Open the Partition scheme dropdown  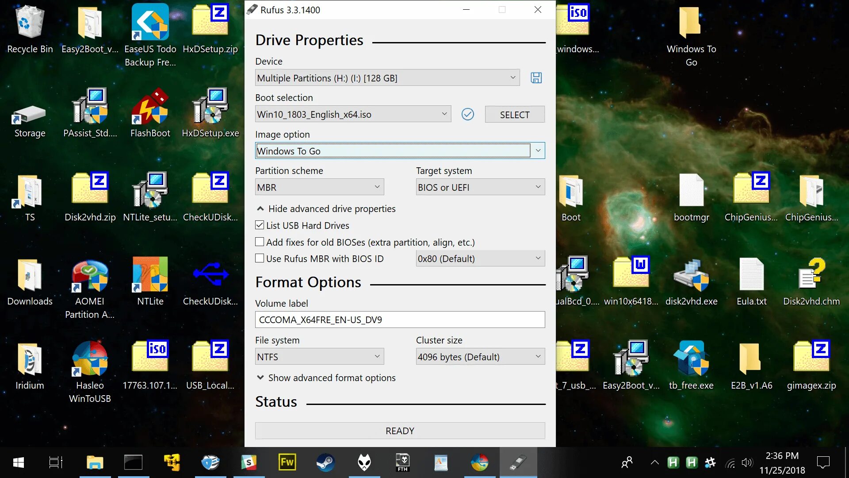pyautogui.click(x=319, y=187)
